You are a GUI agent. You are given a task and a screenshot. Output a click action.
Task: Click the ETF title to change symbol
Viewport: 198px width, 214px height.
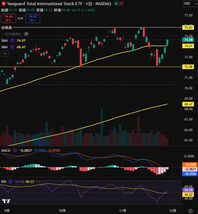click(x=41, y=4)
